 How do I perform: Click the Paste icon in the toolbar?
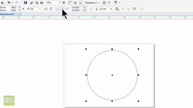[2, 3]
